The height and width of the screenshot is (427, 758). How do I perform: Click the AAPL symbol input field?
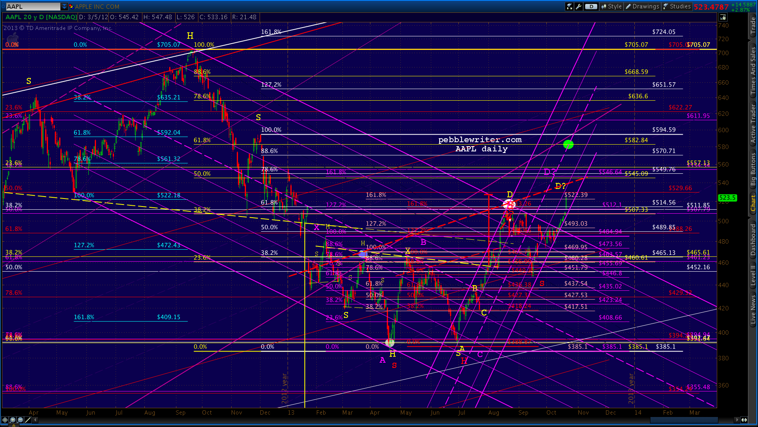[33, 6]
